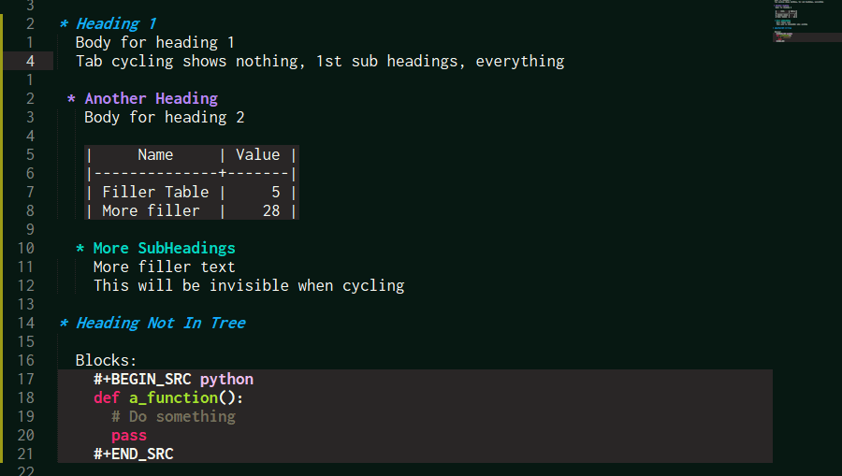This screenshot has width=842, height=476.
Task: Click the Do something comment line
Action: pyautogui.click(x=173, y=417)
